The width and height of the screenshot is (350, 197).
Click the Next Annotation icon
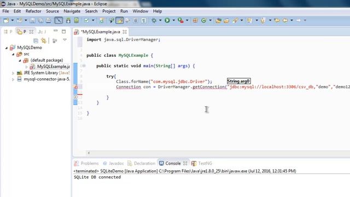(249, 21)
